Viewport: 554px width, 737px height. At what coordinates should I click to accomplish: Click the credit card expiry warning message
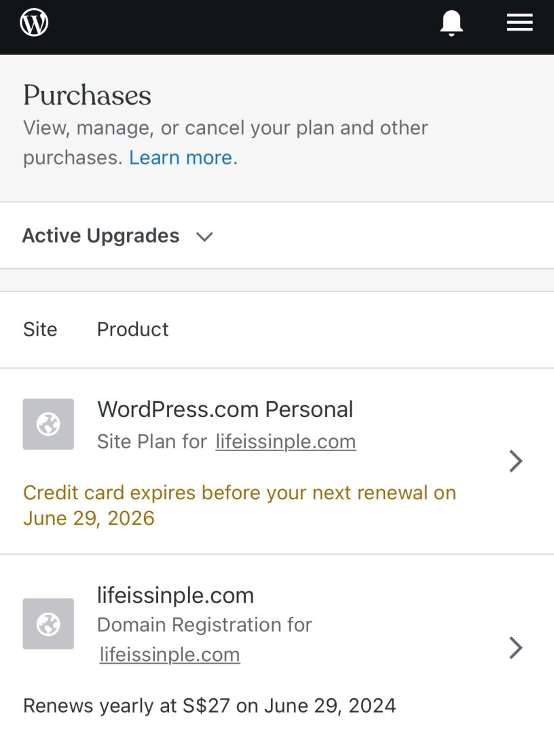[x=239, y=505]
